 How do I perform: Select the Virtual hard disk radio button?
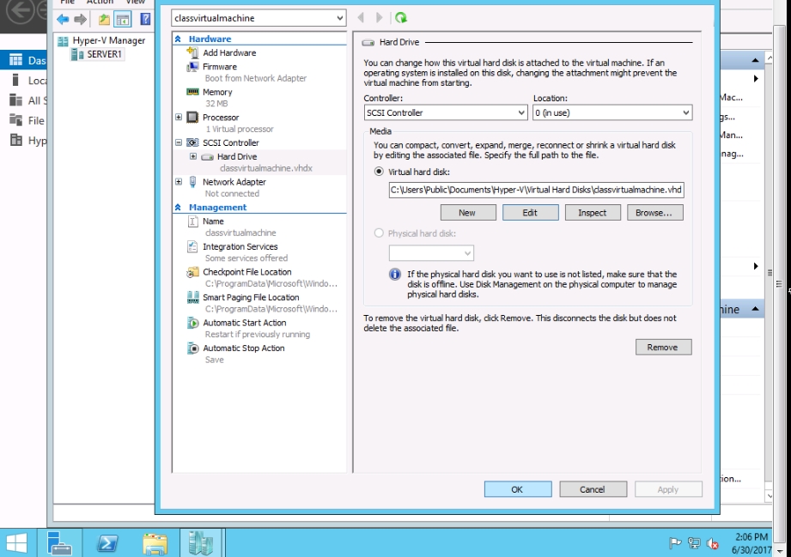[x=380, y=172]
